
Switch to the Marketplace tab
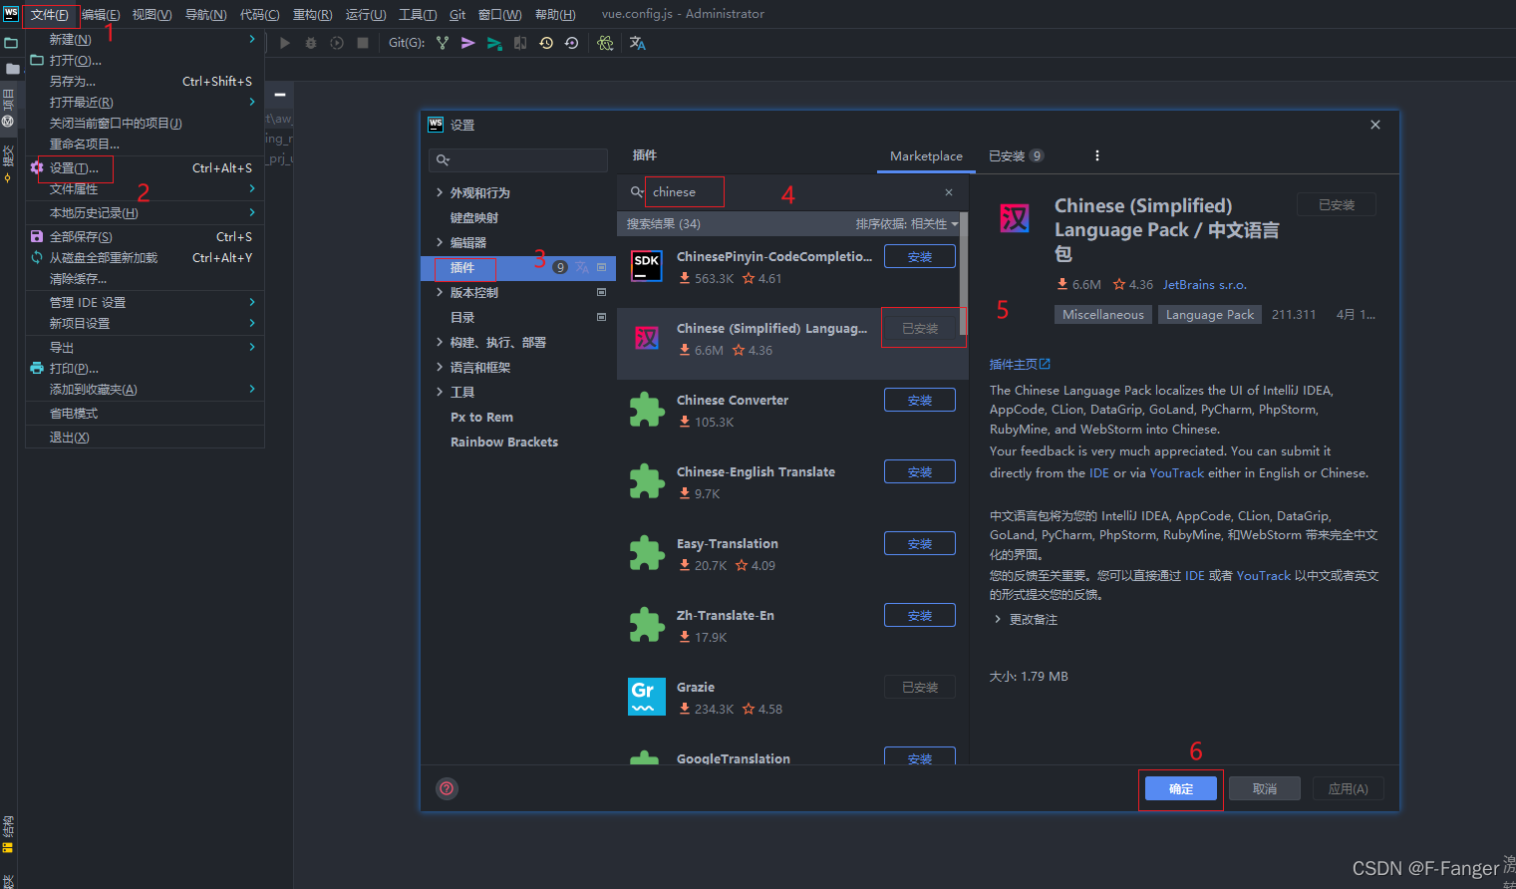[926, 155]
